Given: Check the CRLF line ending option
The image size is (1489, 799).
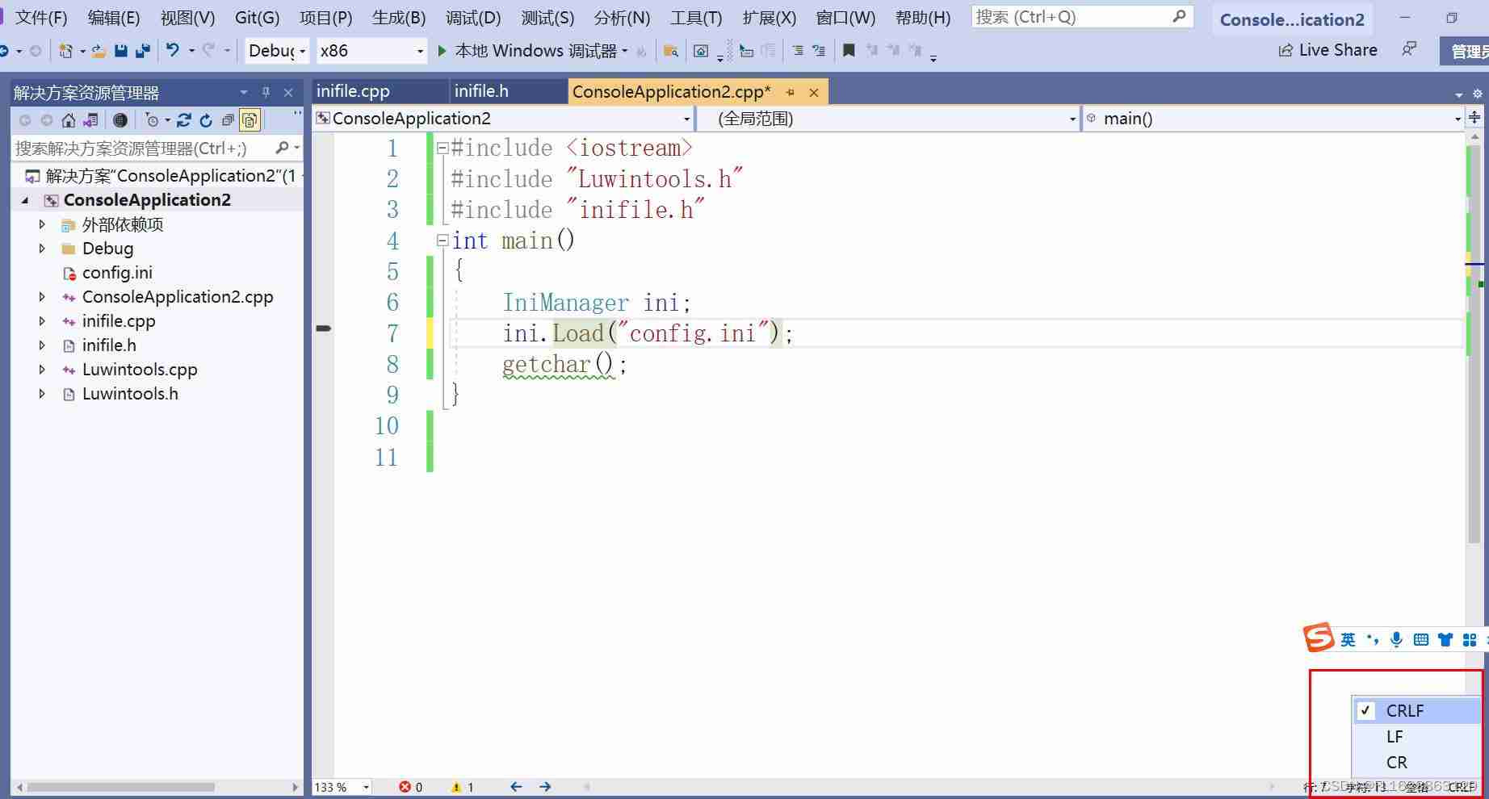Looking at the screenshot, I should point(1405,710).
